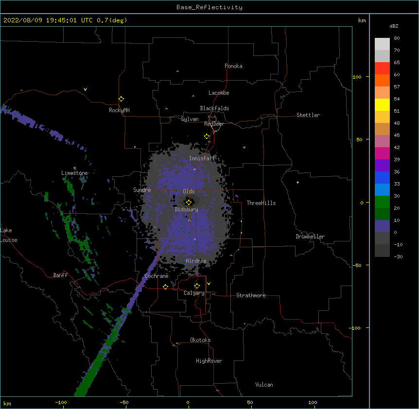Click the yellow diamond marker above RockyMH
The image size is (419, 409).
click(122, 99)
